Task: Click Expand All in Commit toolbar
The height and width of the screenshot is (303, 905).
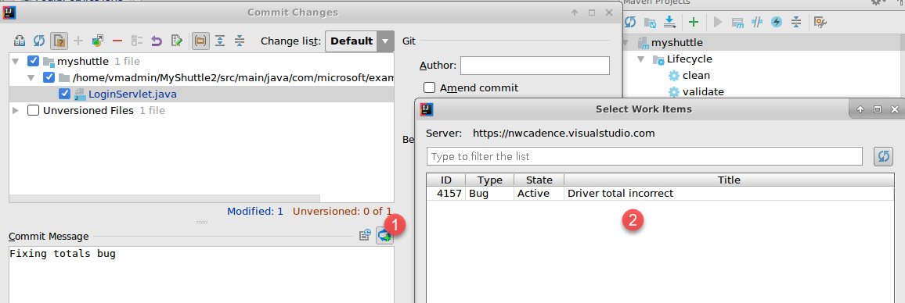Action: [220, 41]
